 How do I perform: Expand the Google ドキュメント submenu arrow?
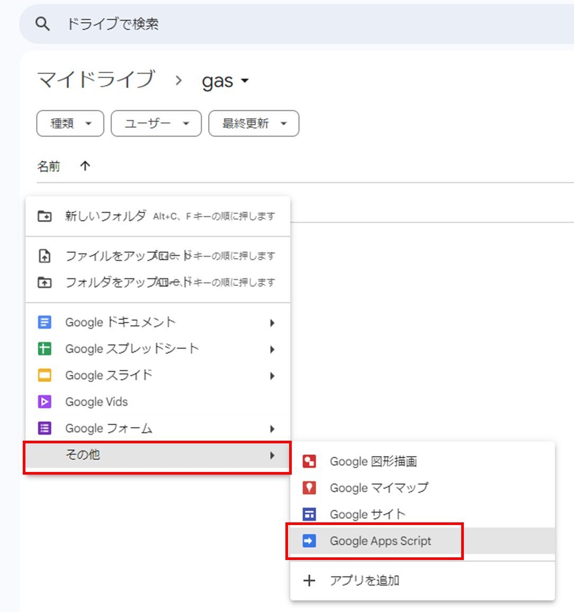click(x=272, y=323)
